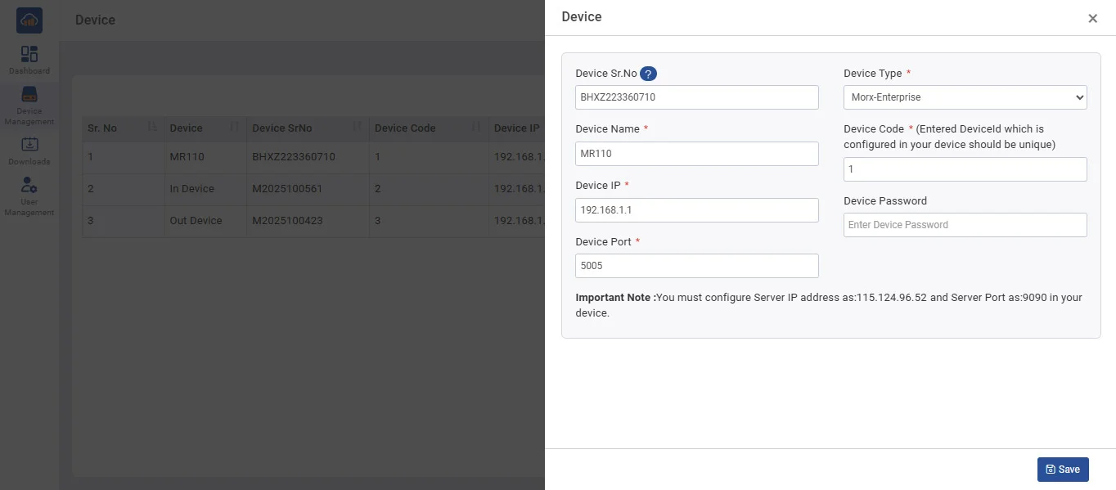Viewport: 1116px width, 490px height.
Task: Click the Device Password field
Action: tap(965, 225)
